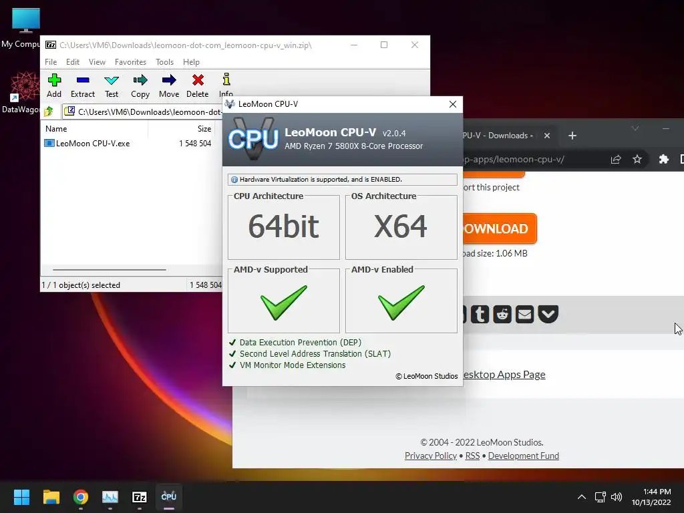This screenshot has height=513, width=684.
Task: Open the Tools menu in 7-Zip
Action: coord(164,62)
